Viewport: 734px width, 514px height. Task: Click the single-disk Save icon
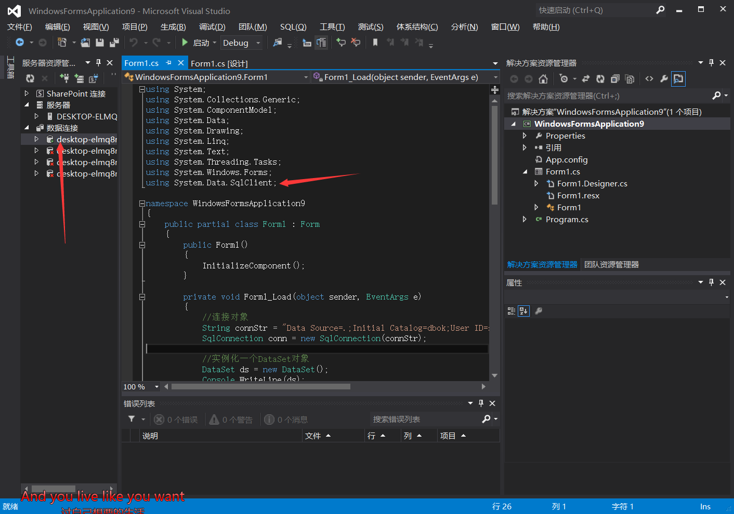point(100,43)
